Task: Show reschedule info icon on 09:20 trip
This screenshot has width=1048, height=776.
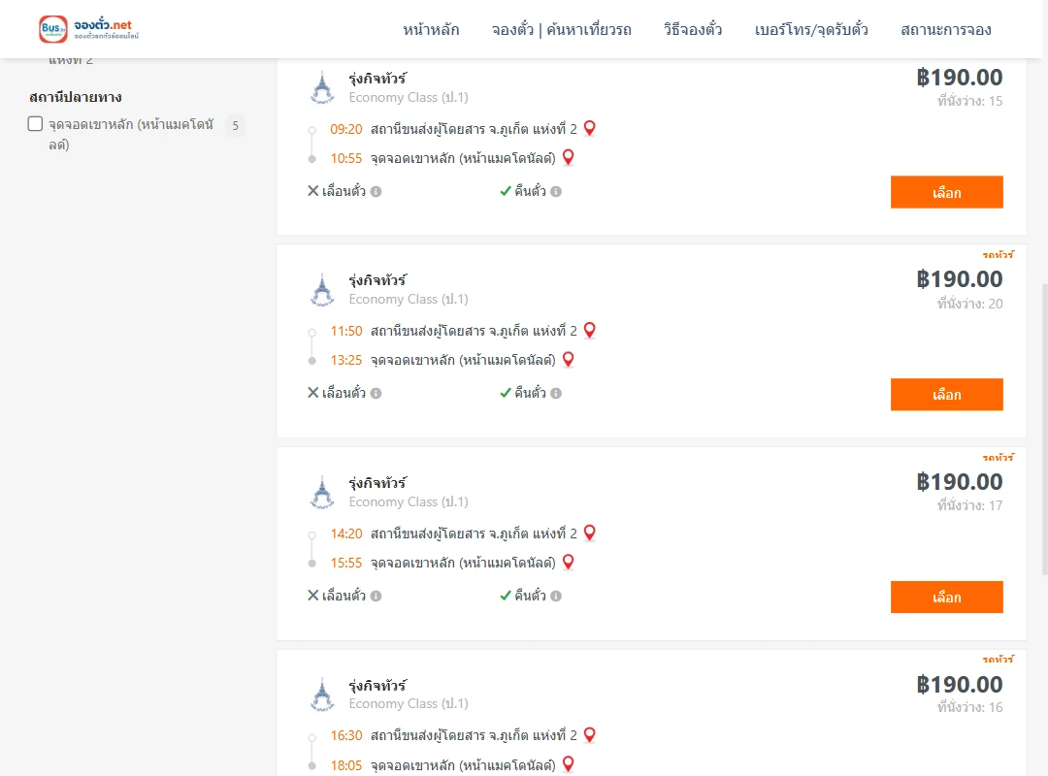Action: click(377, 192)
